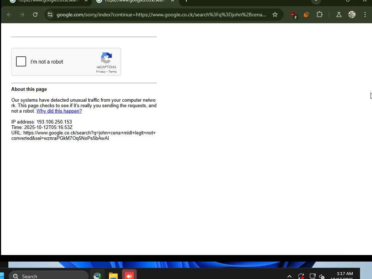Go forward using the forward arrow
This screenshot has width=372, height=279.
pos(22,15)
